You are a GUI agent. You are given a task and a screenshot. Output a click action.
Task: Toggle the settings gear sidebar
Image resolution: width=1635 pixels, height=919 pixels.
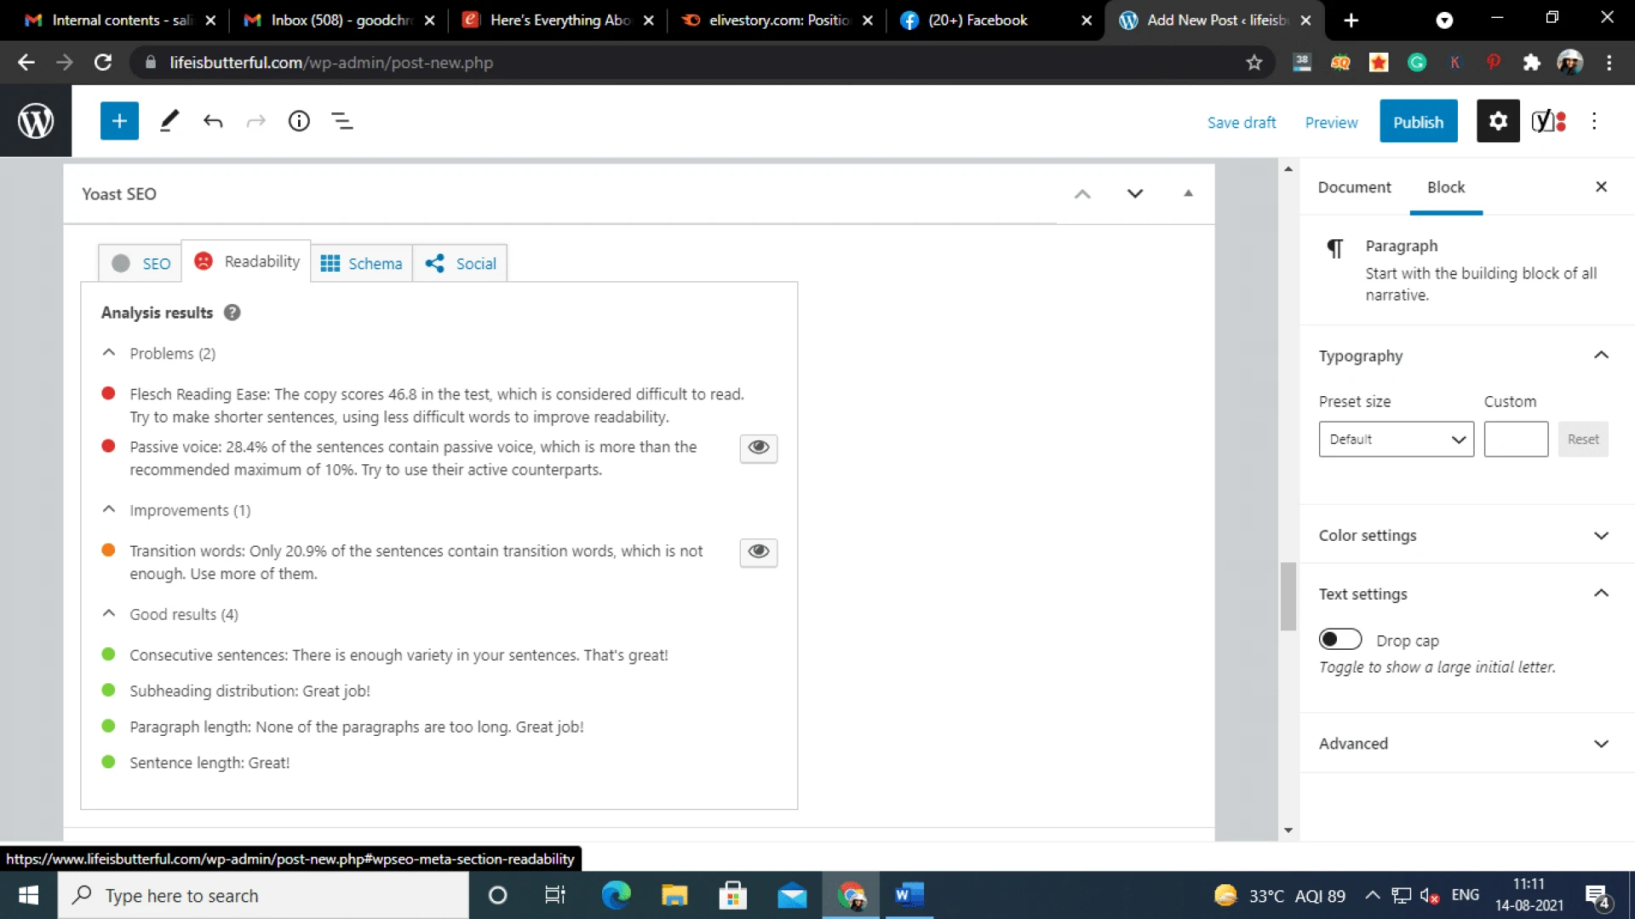pos(1498,121)
